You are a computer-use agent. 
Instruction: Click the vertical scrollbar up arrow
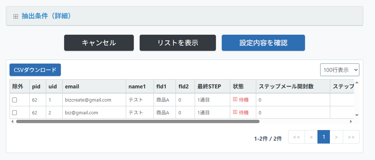pyautogui.click(x=357, y=83)
